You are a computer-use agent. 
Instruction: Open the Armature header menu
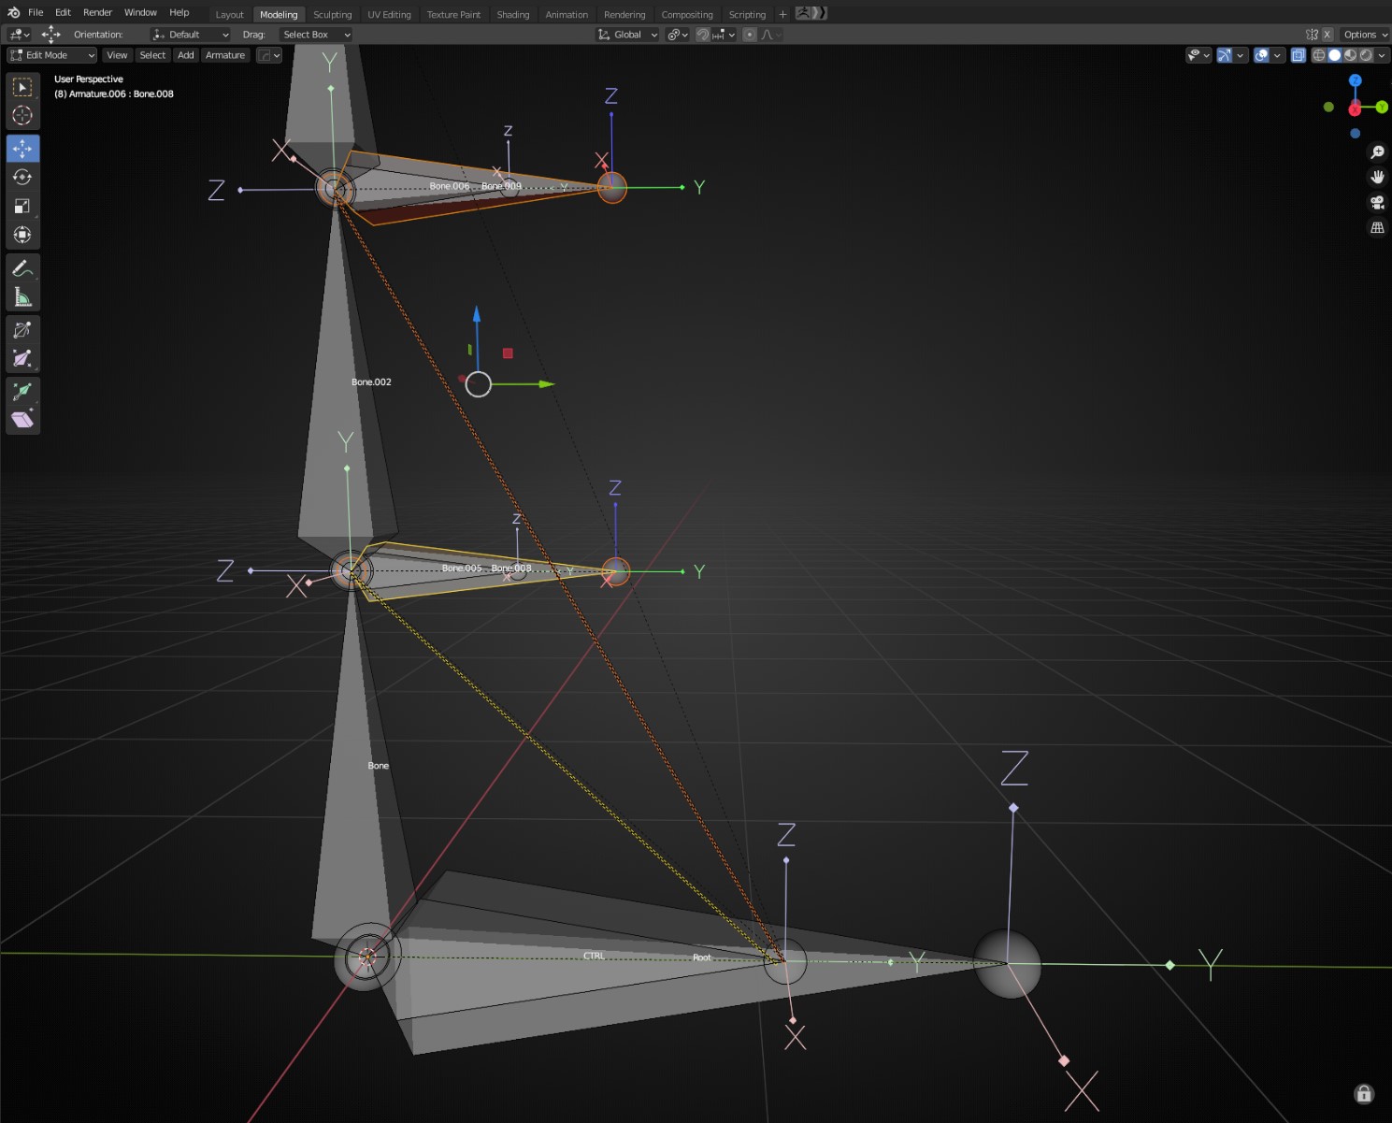point(225,55)
